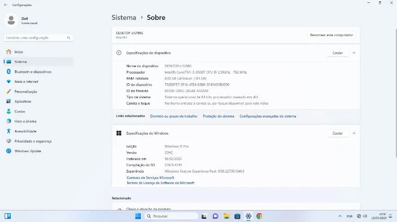Open Domínio ou grupo de trabalho link
This screenshot has height=222, width=397.
click(174, 116)
